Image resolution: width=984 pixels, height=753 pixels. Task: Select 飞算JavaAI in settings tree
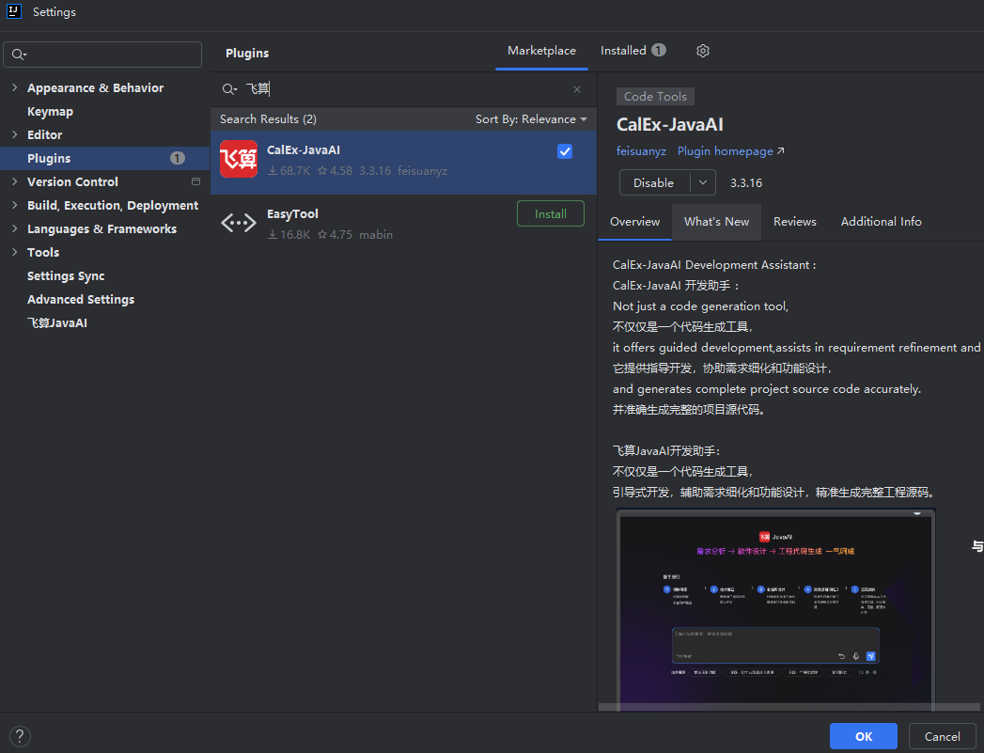click(57, 323)
